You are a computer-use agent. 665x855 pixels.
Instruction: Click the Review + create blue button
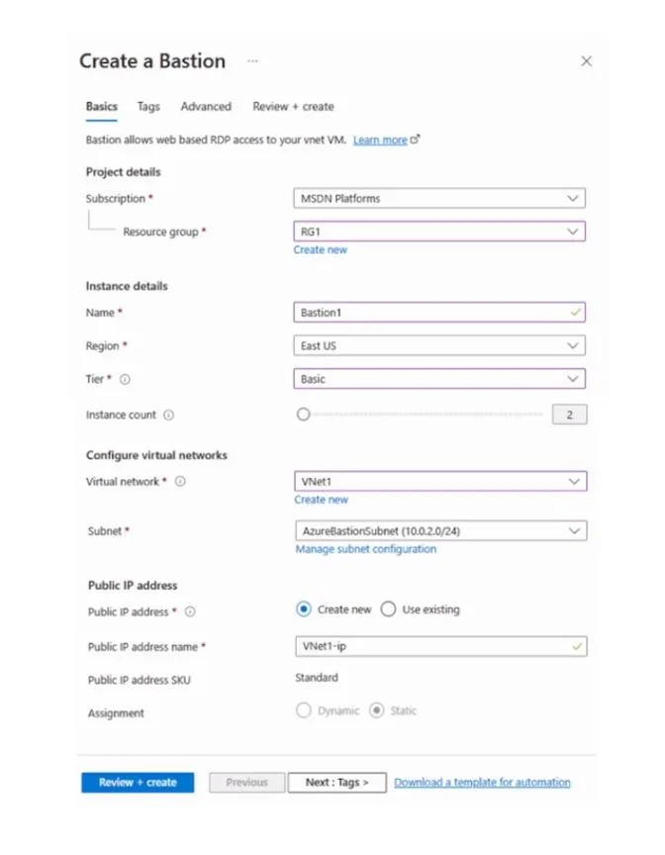[138, 783]
